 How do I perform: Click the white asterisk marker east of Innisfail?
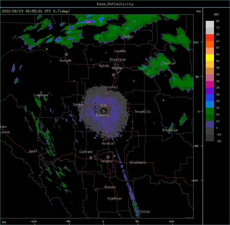click(134, 81)
